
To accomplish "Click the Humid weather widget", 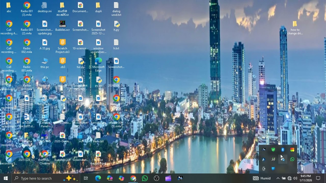I will [x=262, y=178].
